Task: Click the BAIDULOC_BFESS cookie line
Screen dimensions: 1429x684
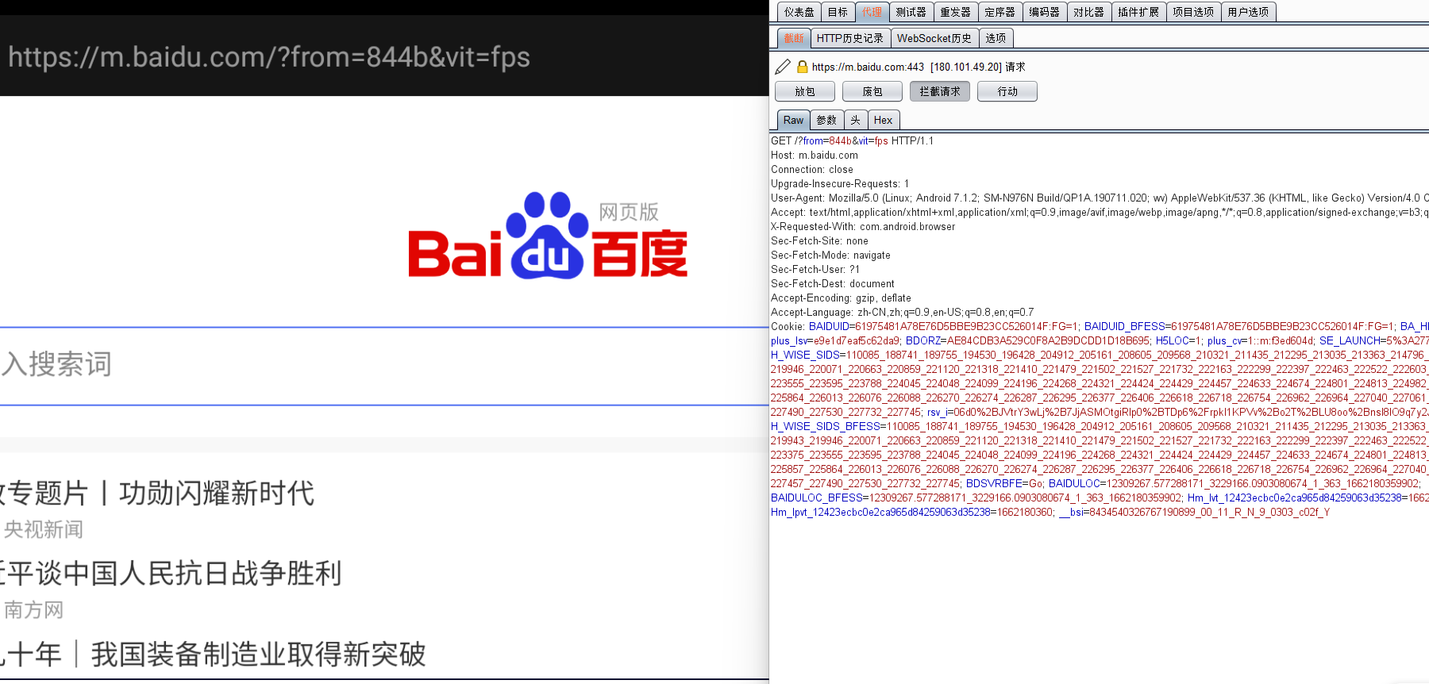Action: point(1100,498)
